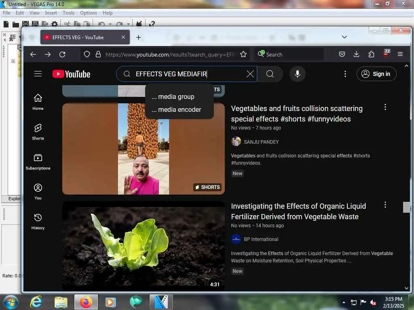Open Properties gear icon in VEGAS toolbar
This screenshot has height=310, width=414.
pyautogui.click(x=55, y=24)
